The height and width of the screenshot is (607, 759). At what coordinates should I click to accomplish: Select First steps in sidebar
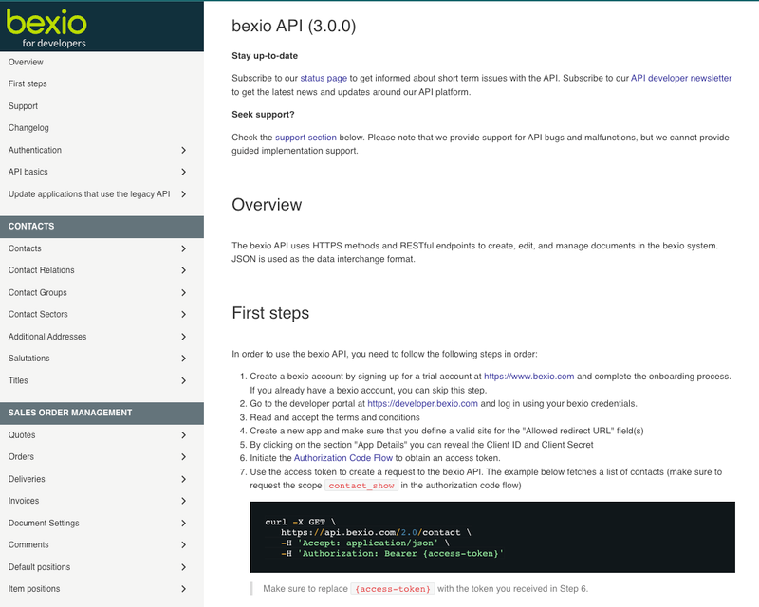(28, 83)
